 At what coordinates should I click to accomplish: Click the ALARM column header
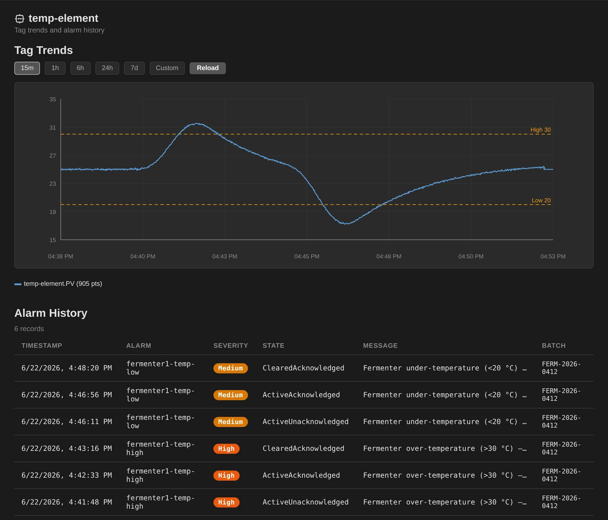(x=139, y=346)
